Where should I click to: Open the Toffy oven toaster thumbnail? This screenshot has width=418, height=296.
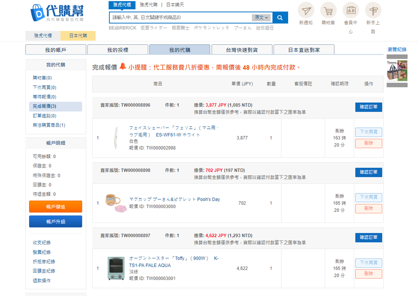116,268
